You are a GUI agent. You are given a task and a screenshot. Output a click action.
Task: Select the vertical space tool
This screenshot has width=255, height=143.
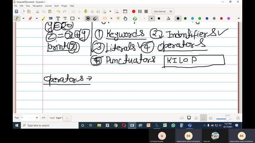point(118,19)
